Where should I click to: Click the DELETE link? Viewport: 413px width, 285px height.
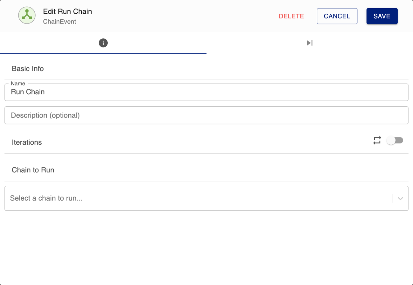pyautogui.click(x=291, y=16)
